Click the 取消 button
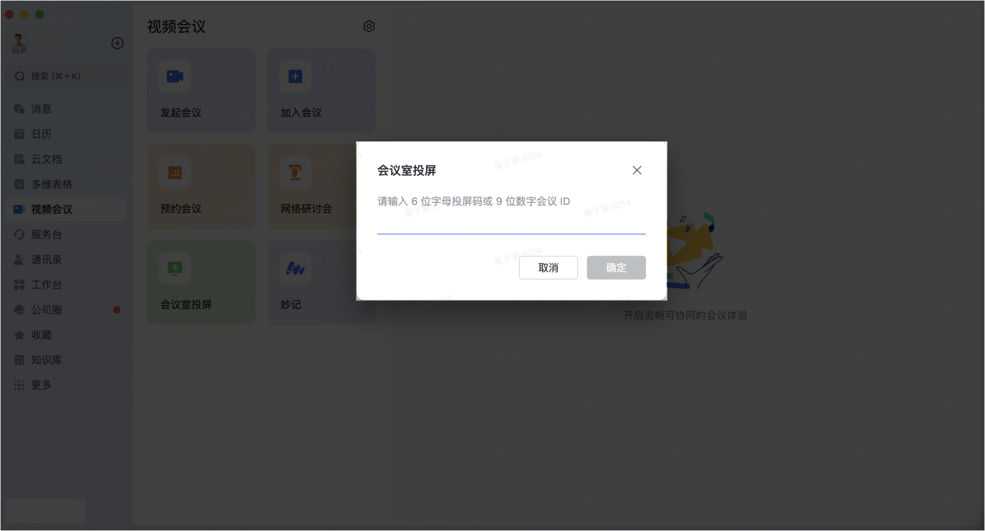 click(548, 267)
